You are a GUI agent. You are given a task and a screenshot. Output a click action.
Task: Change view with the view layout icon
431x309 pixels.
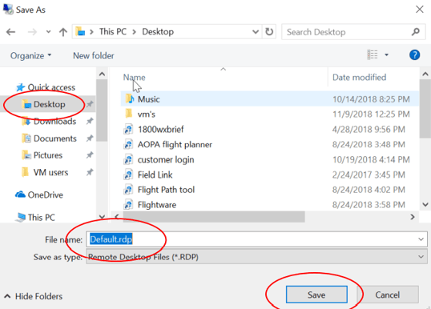tap(373, 55)
